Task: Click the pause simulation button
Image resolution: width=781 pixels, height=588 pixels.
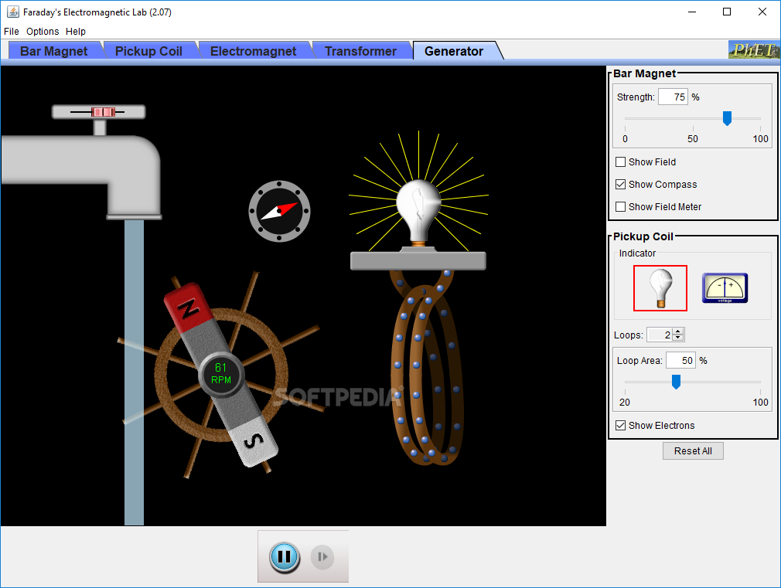Action: tap(285, 556)
